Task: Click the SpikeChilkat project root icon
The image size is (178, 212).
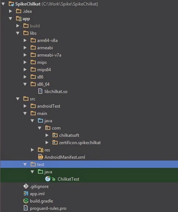Action: point(11,4)
